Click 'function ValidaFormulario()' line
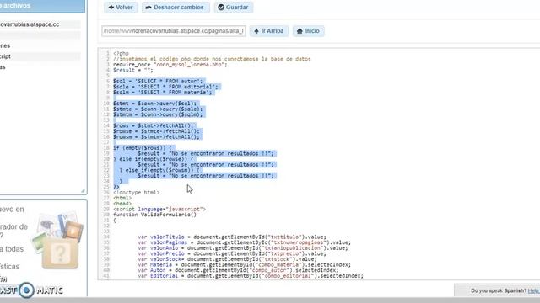This screenshot has height=303, width=540. 154,215
